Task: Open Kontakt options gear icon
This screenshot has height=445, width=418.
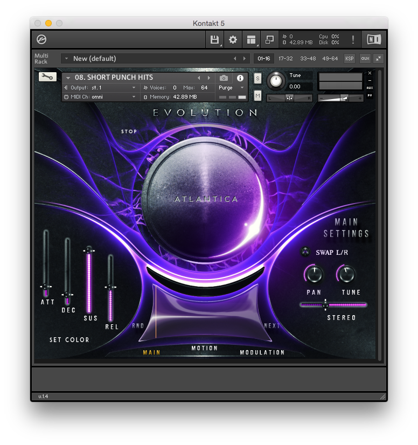Action: coord(233,39)
